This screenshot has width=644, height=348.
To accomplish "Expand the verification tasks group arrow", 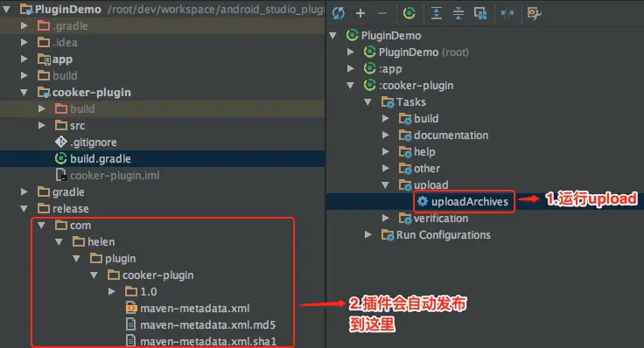I will point(386,218).
